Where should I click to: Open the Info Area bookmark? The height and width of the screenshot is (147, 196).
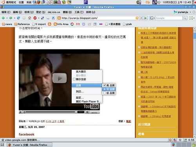tap(61, 24)
